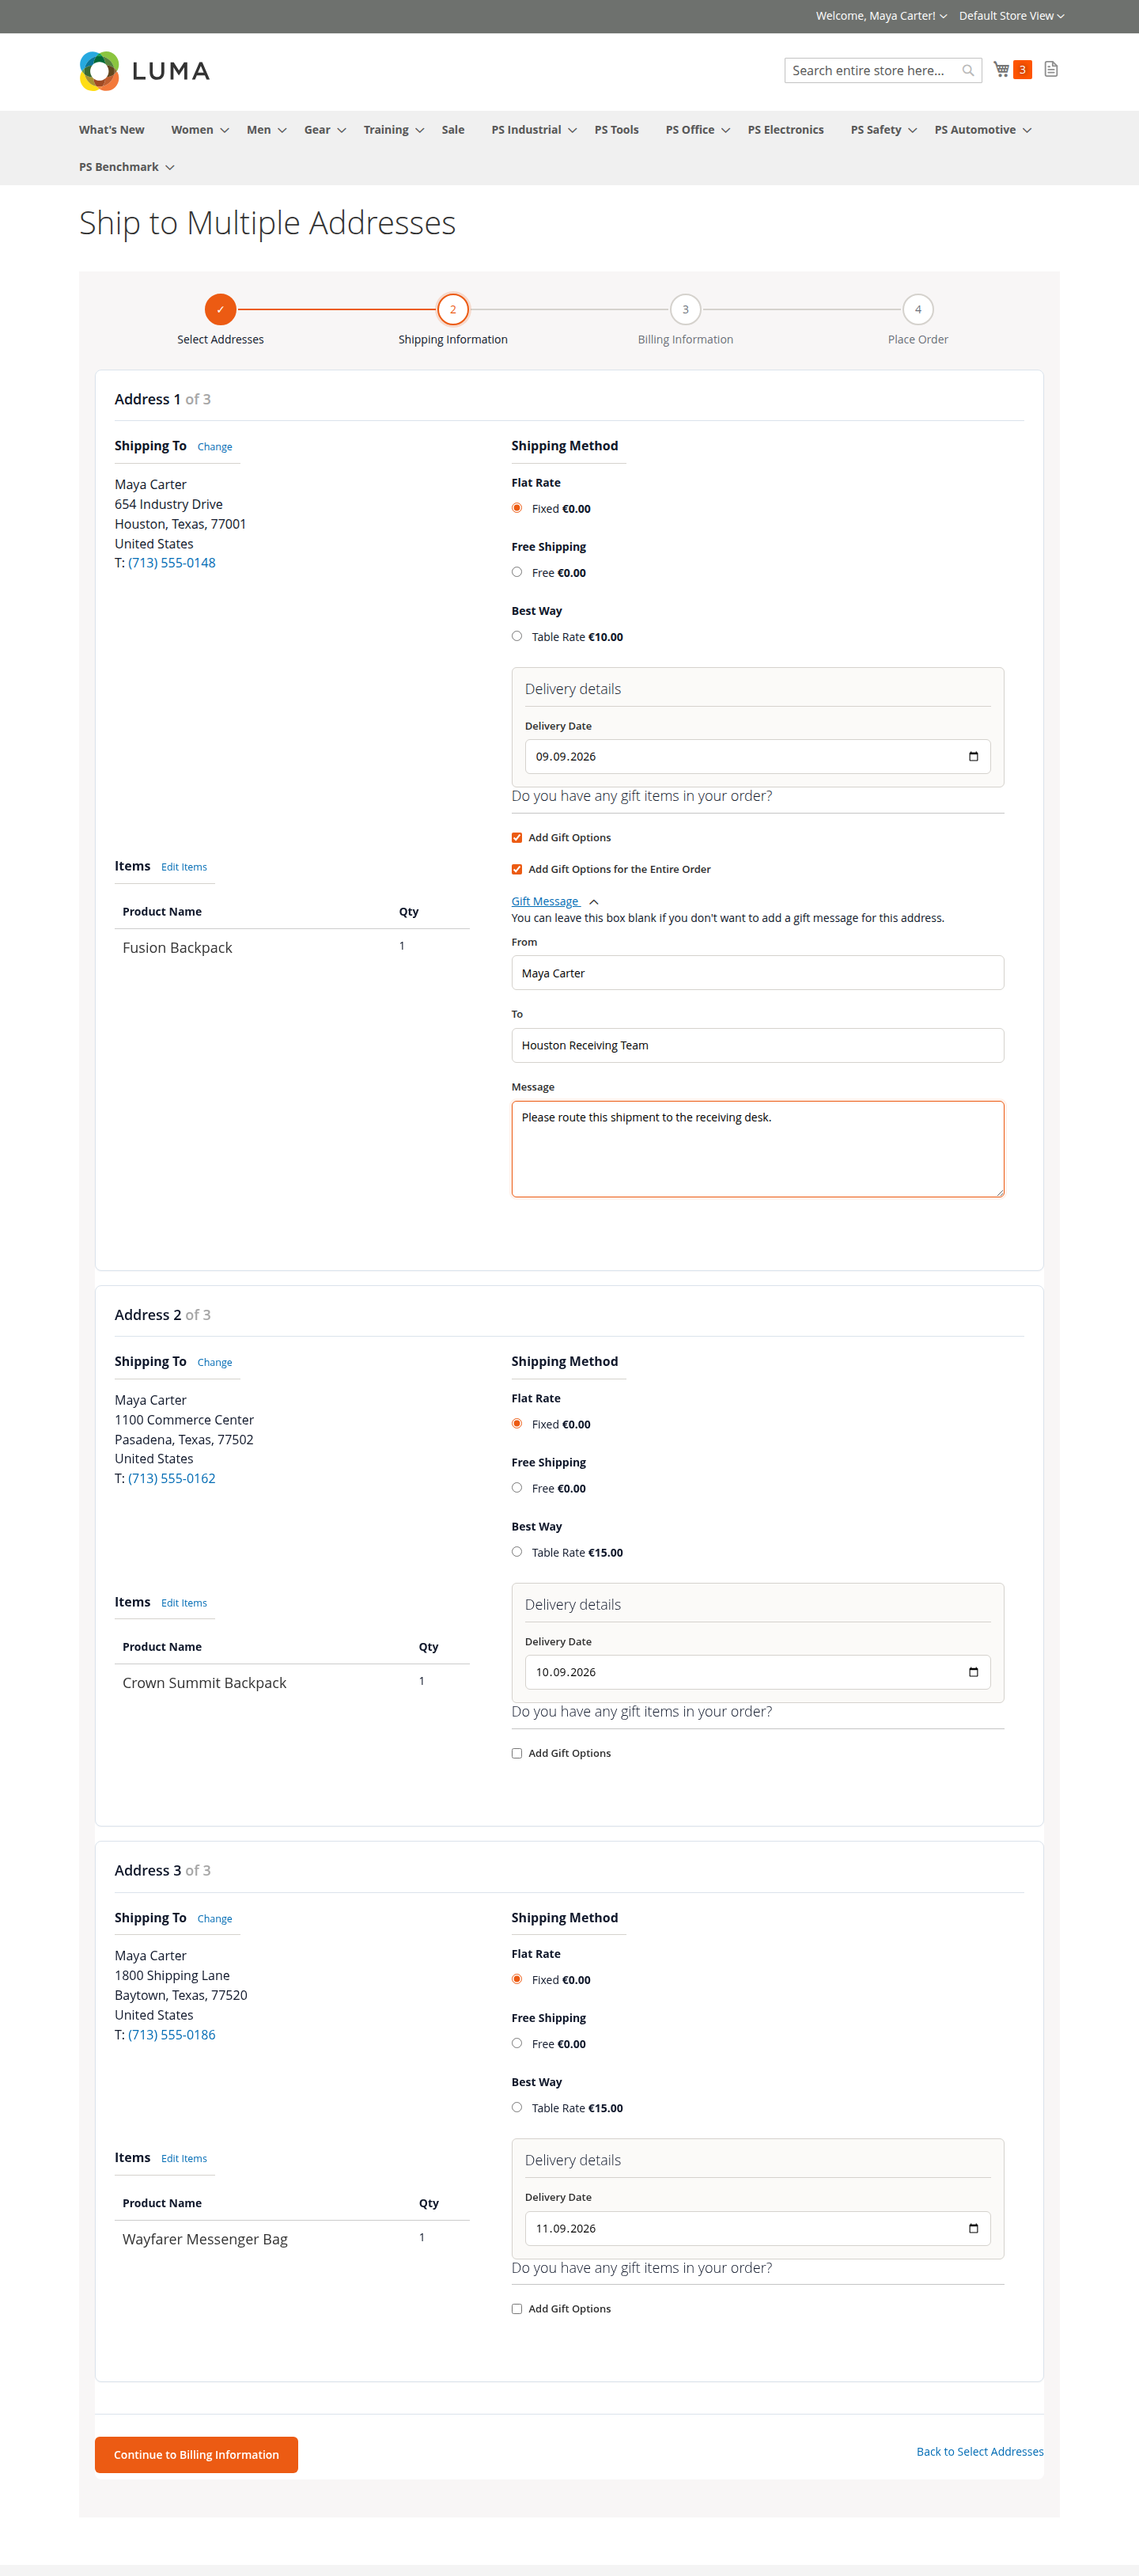Select Free shipping for Address 2
The image size is (1139, 2576).
click(x=517, y=1488)
